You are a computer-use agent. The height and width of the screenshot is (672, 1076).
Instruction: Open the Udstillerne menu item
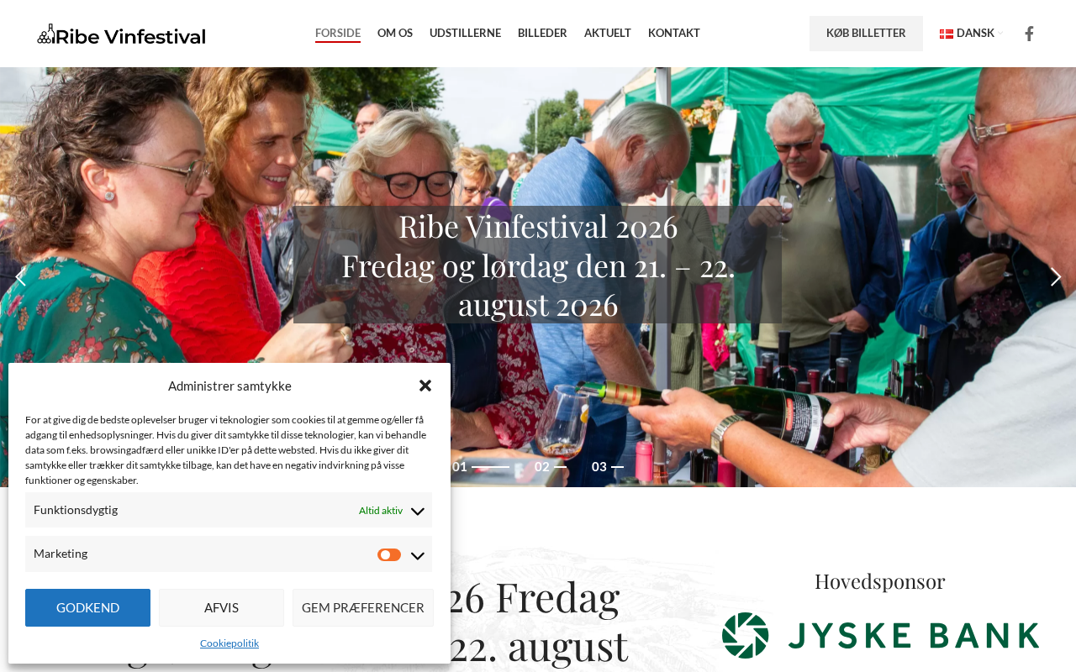coord(465,34)
